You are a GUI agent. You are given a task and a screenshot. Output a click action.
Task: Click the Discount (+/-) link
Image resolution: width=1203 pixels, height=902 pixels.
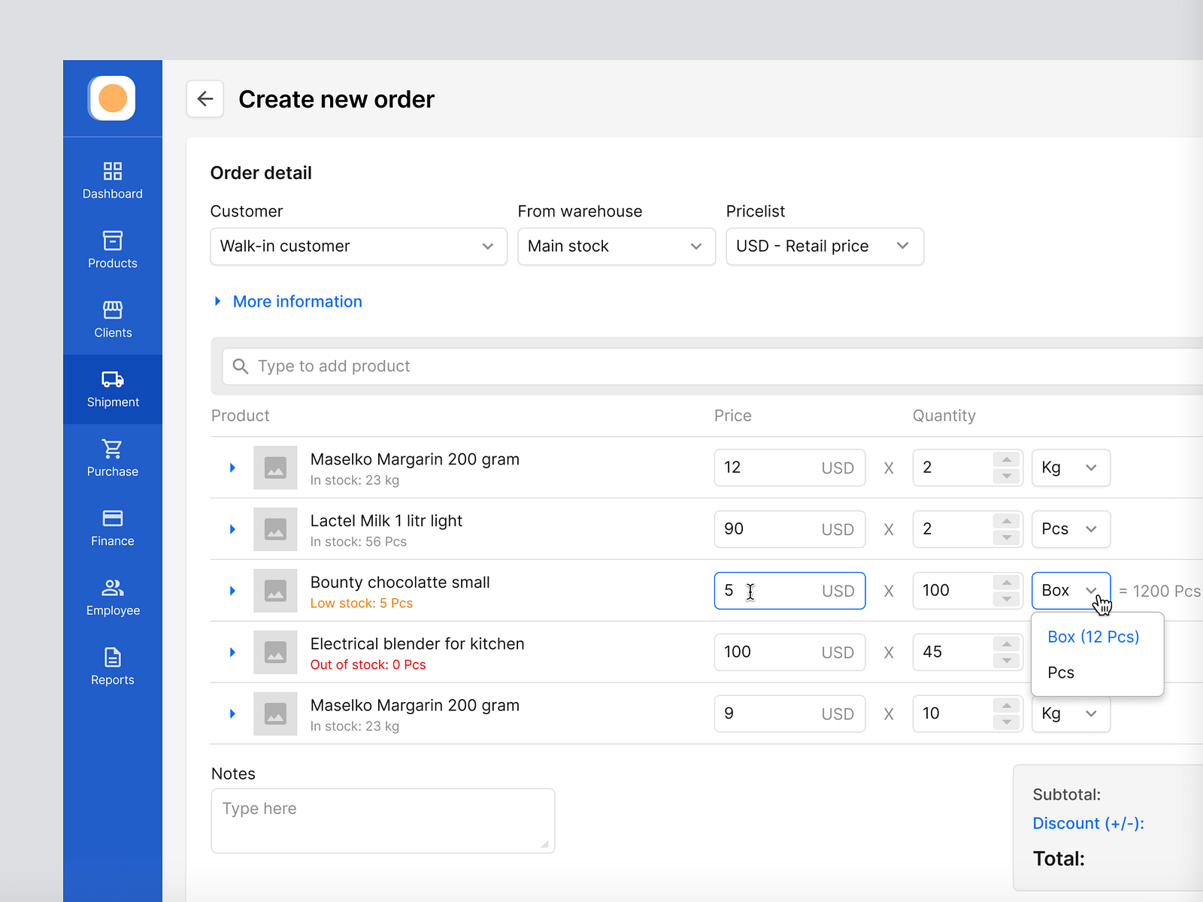[x=1088, y=823]
